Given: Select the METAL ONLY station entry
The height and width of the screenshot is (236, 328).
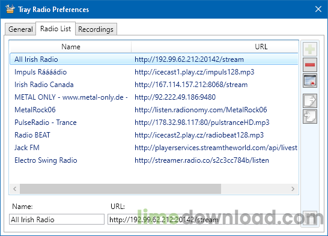Looking at the screenshot, I should tap(71, 97).
